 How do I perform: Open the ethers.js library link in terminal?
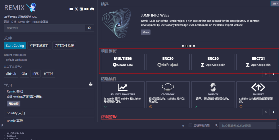[13, 138]
